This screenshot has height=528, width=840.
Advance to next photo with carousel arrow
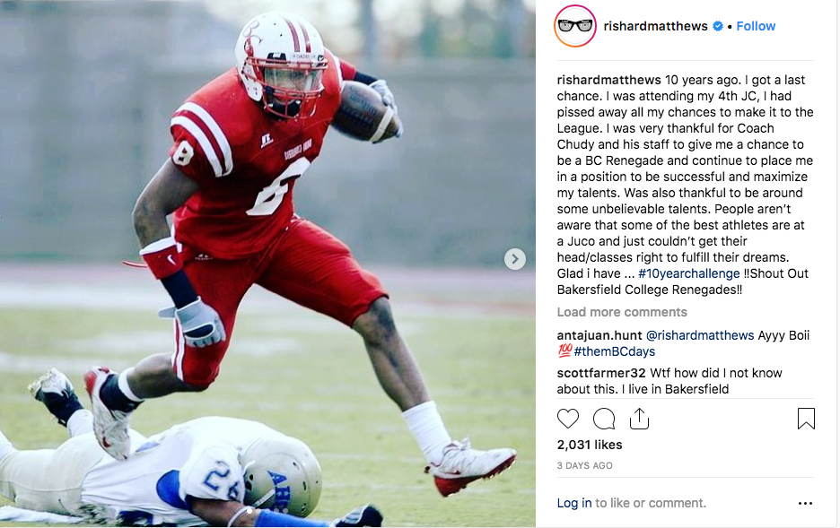pyautogui.click(x=514, y=259)
